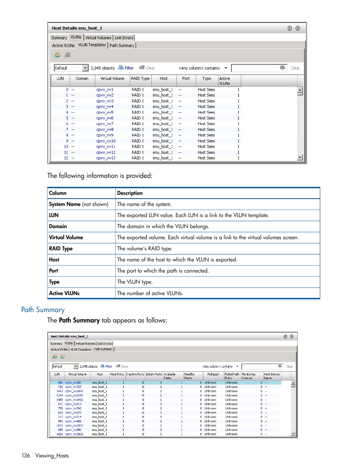Image resolution: width=352 pixels, height=470 pixels.
Task: Filter icon in top VLUN Templates panel
Action: click(121, 68)
